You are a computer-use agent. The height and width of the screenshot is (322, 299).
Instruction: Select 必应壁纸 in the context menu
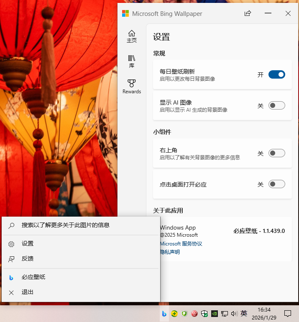pyautogui.click(x=81, y=277)
